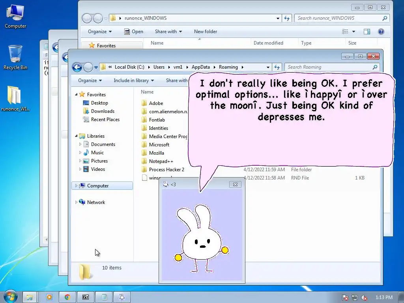
Task: Refresh the runonce_WINDOWS folder view
Action: tap(287, 18)
